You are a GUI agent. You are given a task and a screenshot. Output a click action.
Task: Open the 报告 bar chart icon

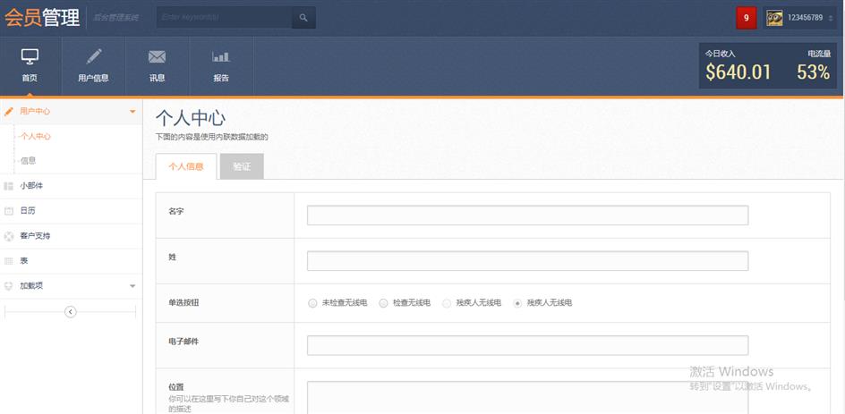221,57
